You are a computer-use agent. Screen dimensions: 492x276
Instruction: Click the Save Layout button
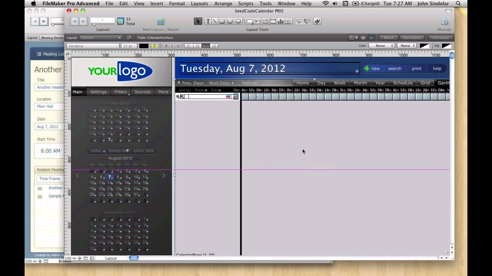point(412,38)
